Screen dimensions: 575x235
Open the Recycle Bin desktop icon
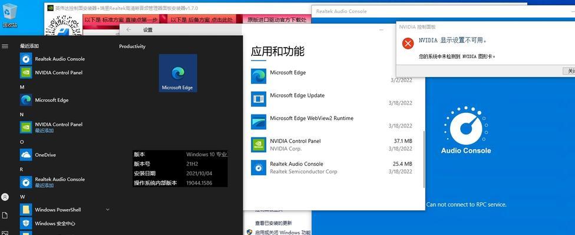pos(10,15)
